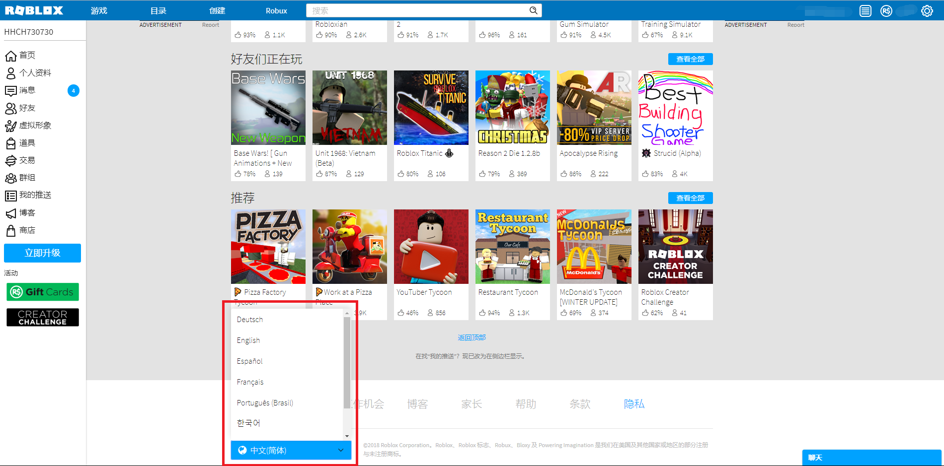Open the notifications feed icon in header

point(865,11)
